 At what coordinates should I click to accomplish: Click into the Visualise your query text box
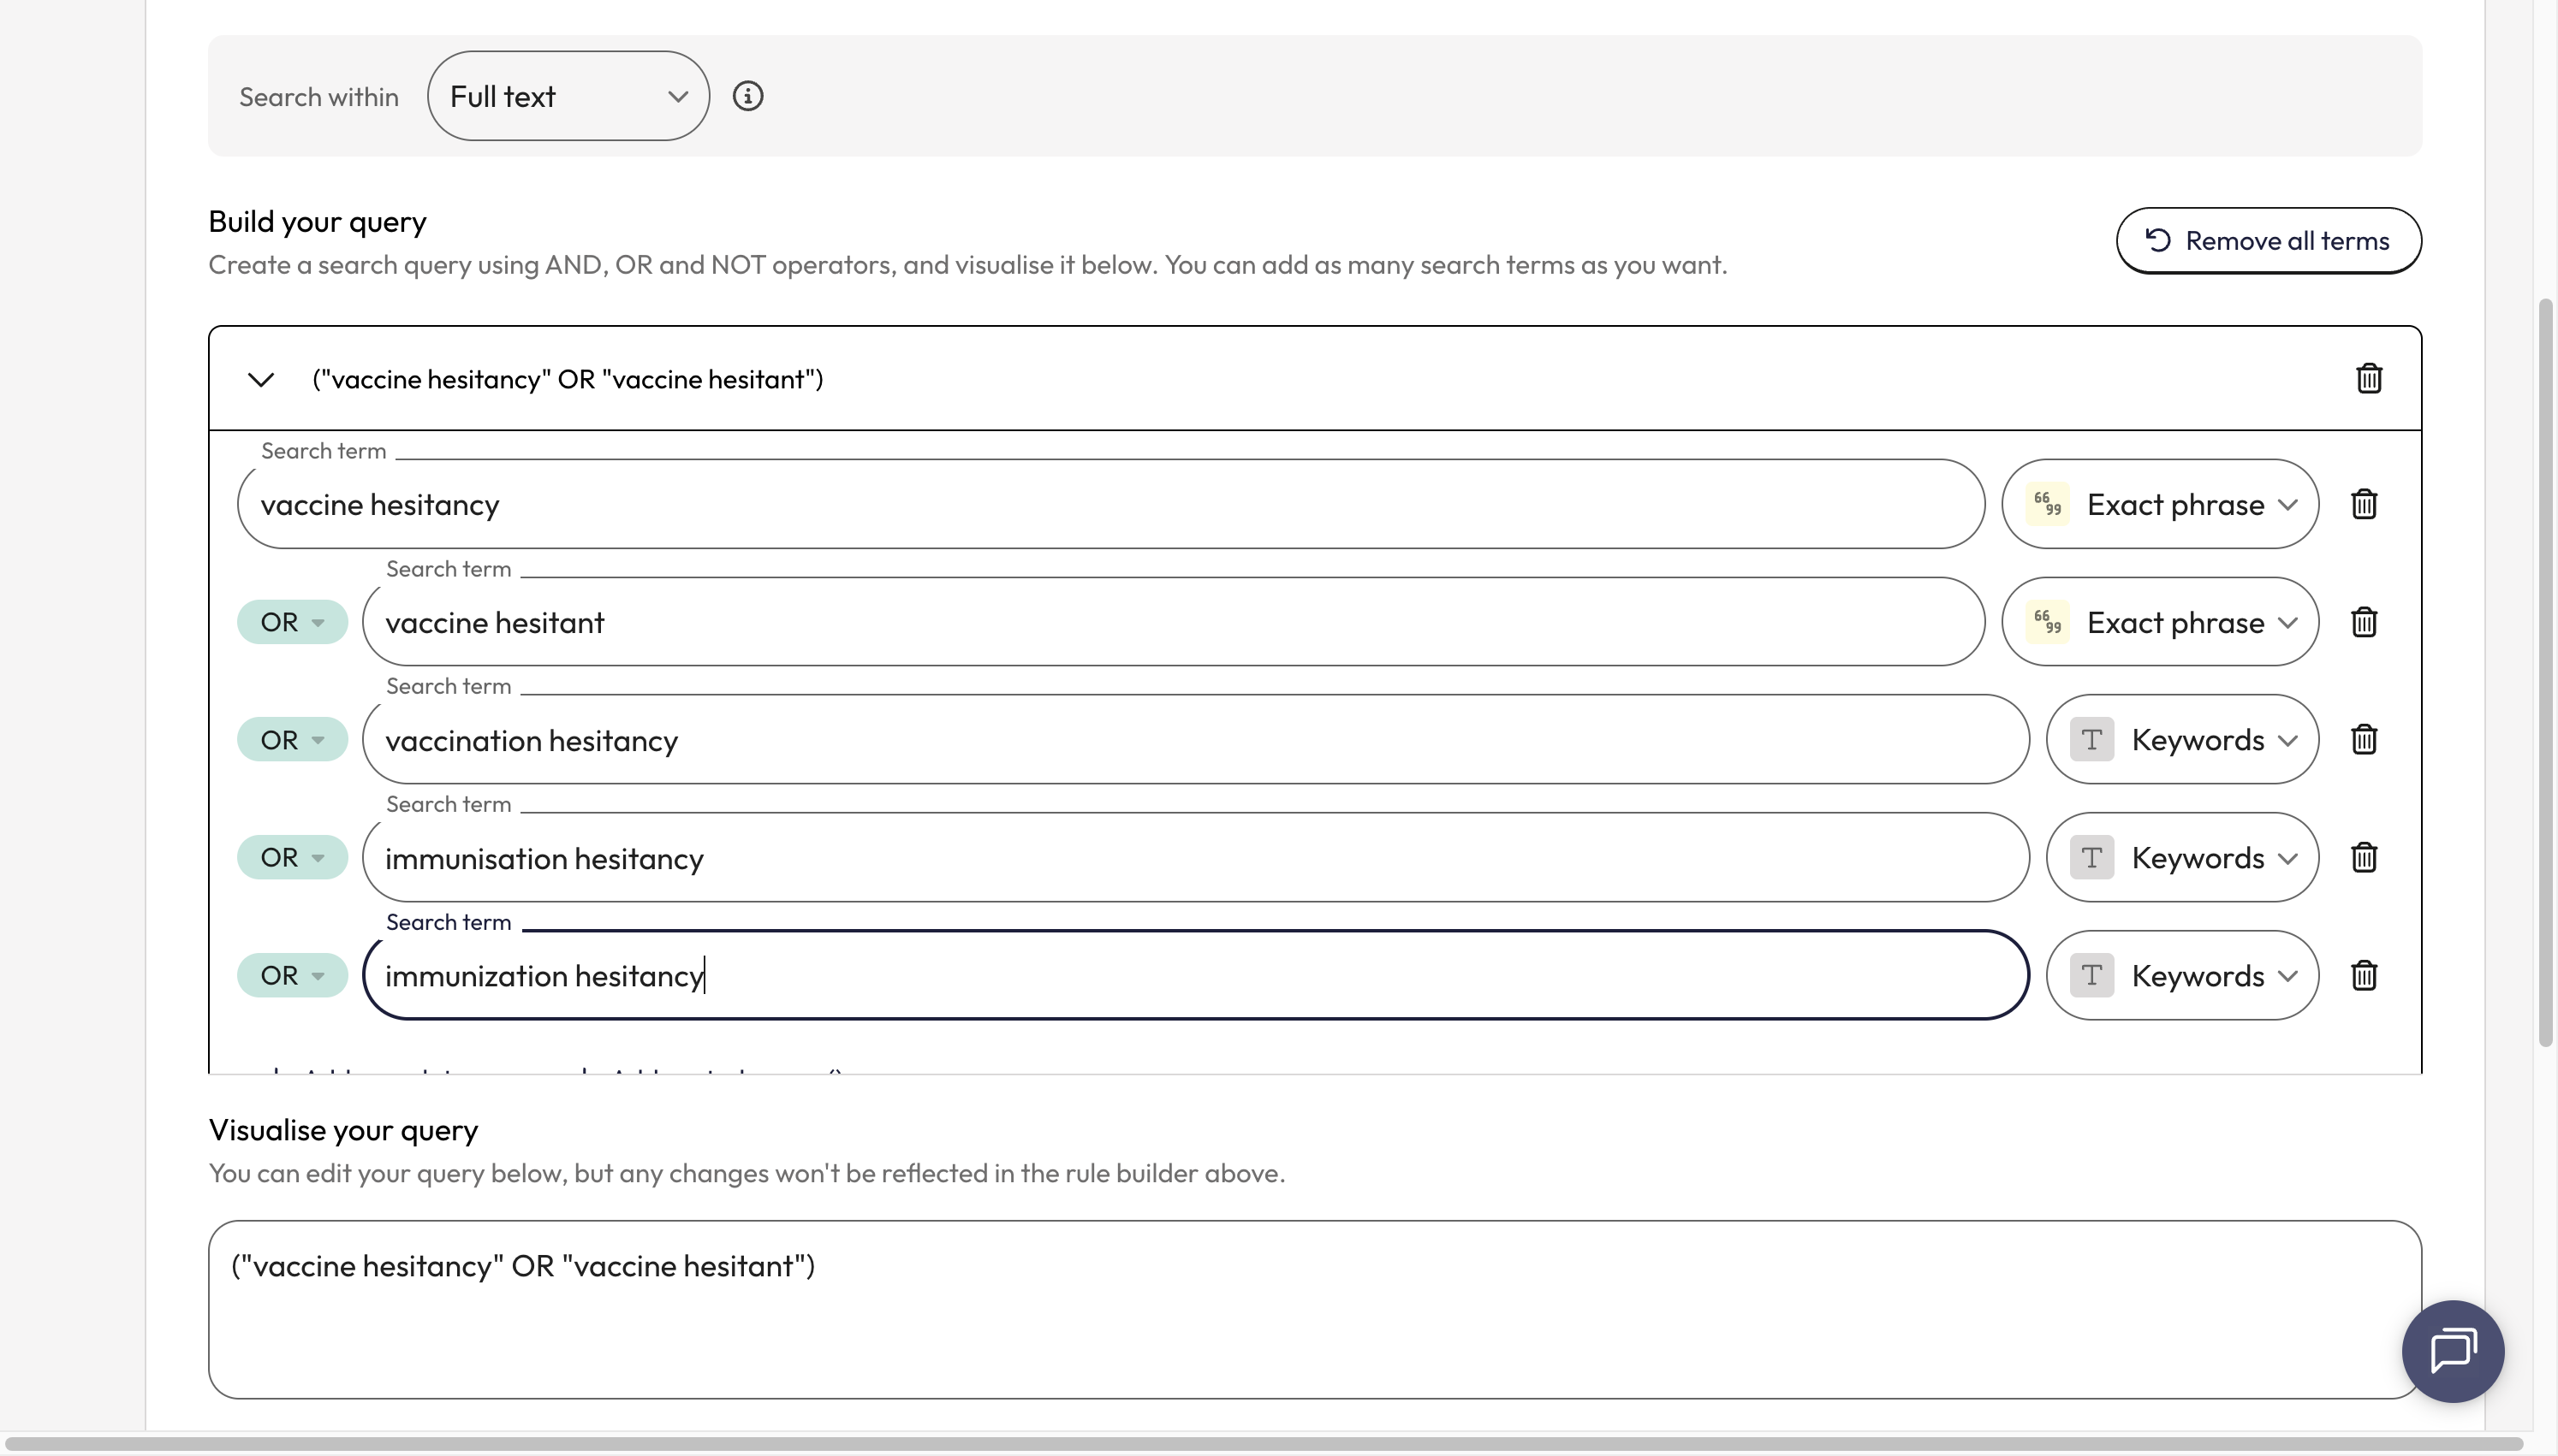tap(1314, 1309)
